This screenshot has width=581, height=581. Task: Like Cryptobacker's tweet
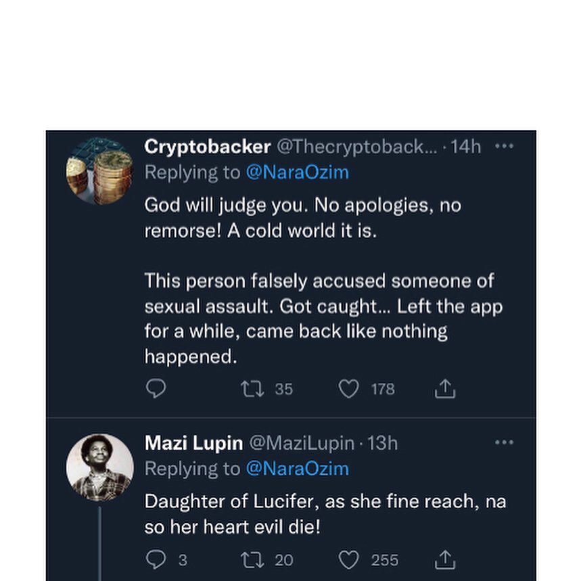click(348, 389)
